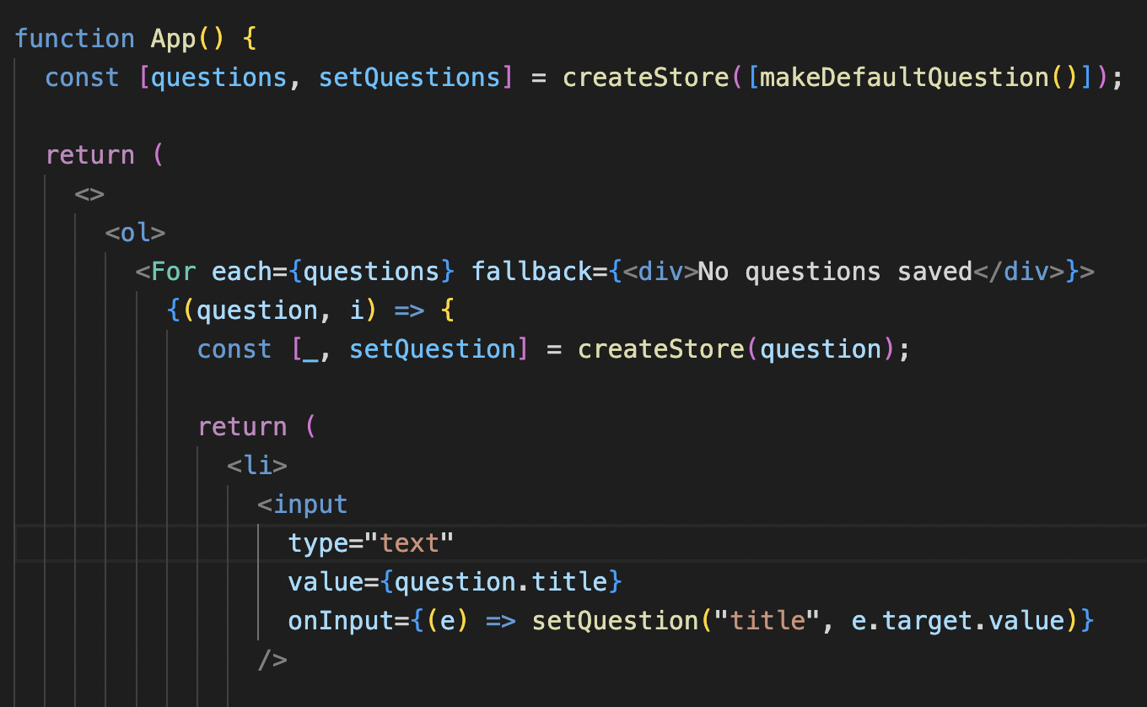Click the string "text" in type attribute
1147x707 pixels.
(x=410, y=543)
